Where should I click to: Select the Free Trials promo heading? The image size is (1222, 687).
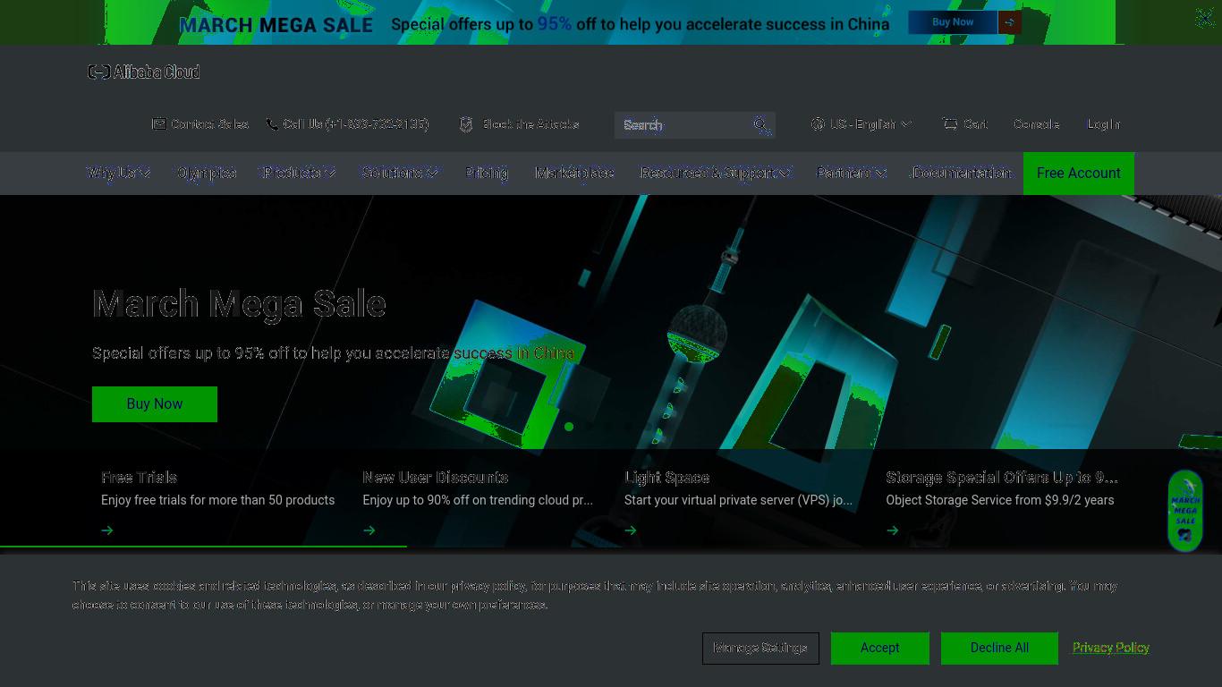tap(140, 478)
